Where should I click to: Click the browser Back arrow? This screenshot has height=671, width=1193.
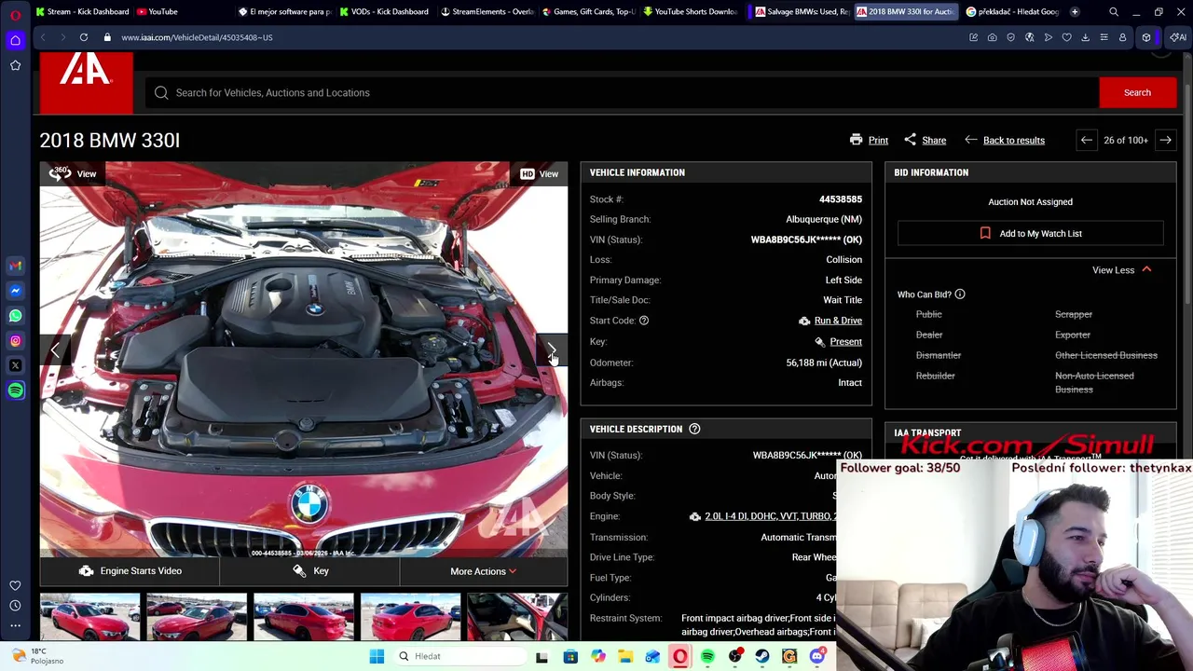(43, 37)
